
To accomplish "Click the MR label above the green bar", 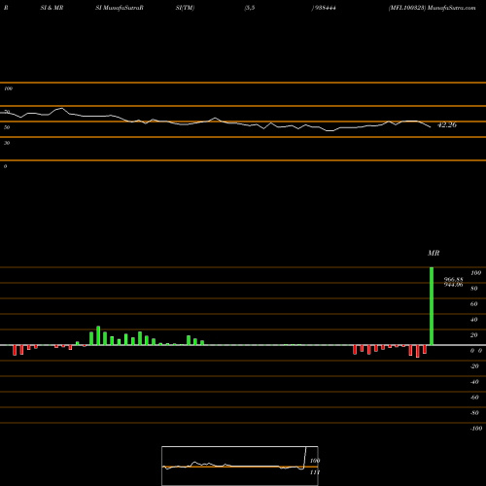I will [434, 253].
